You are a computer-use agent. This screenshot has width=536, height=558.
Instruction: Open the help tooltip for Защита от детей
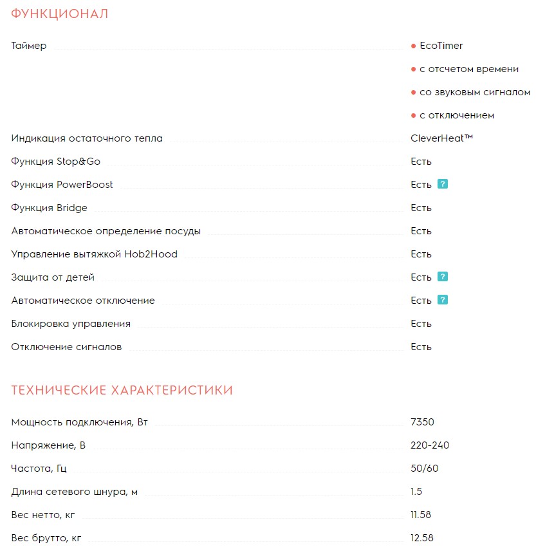[442, 277]
